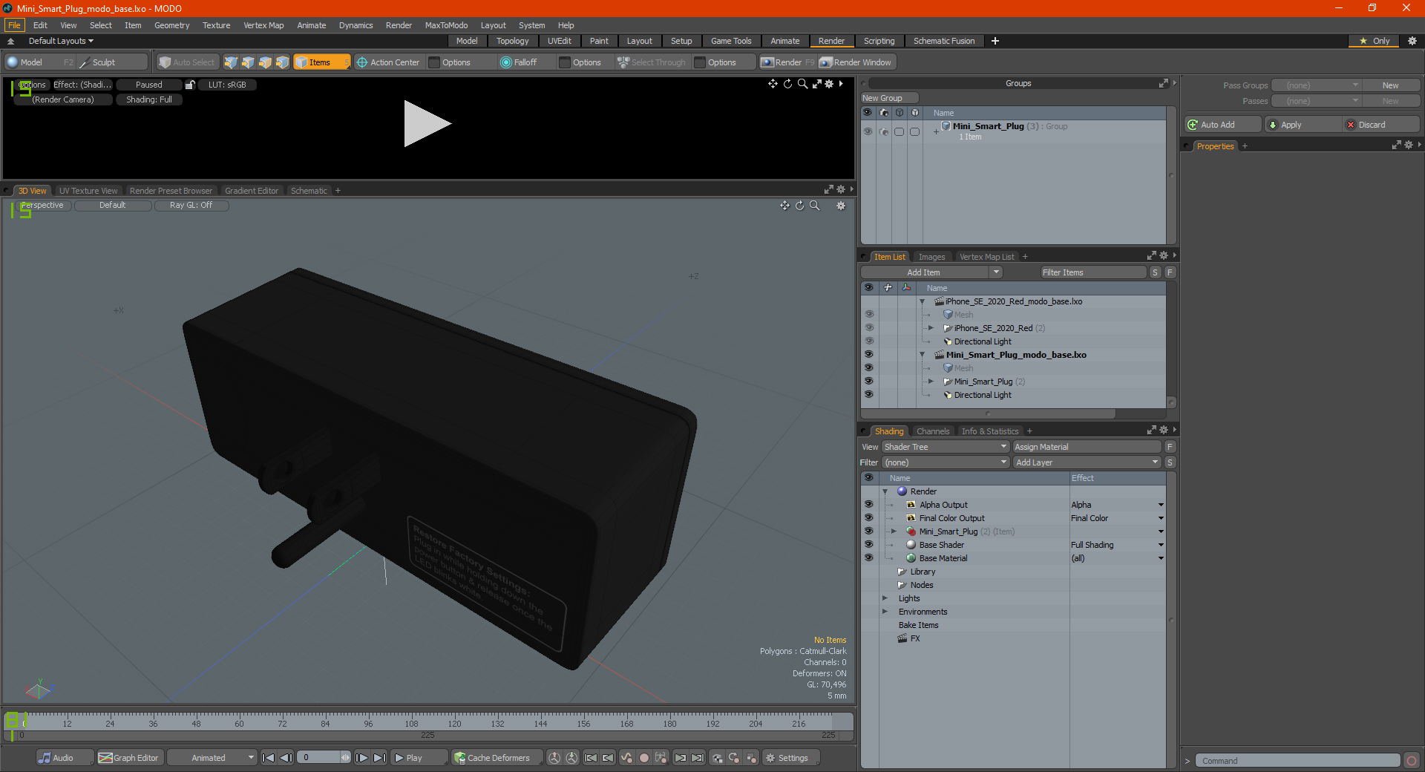Select the Polygons selection mode cube icon
Image resolution: width=1425 pixels, height=772 pixels.
[265, 62]
